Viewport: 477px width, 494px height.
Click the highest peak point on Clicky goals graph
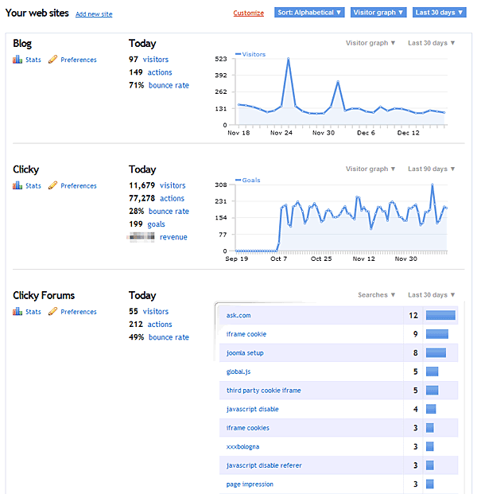coord(432,185)
